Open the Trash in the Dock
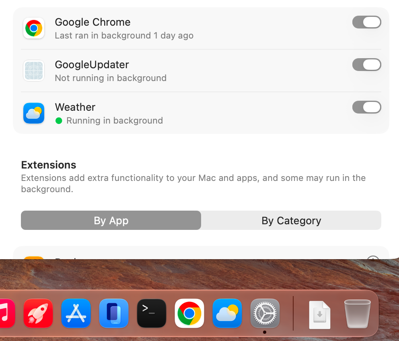This screenshot has height=341, width=399. pos(357,314)
